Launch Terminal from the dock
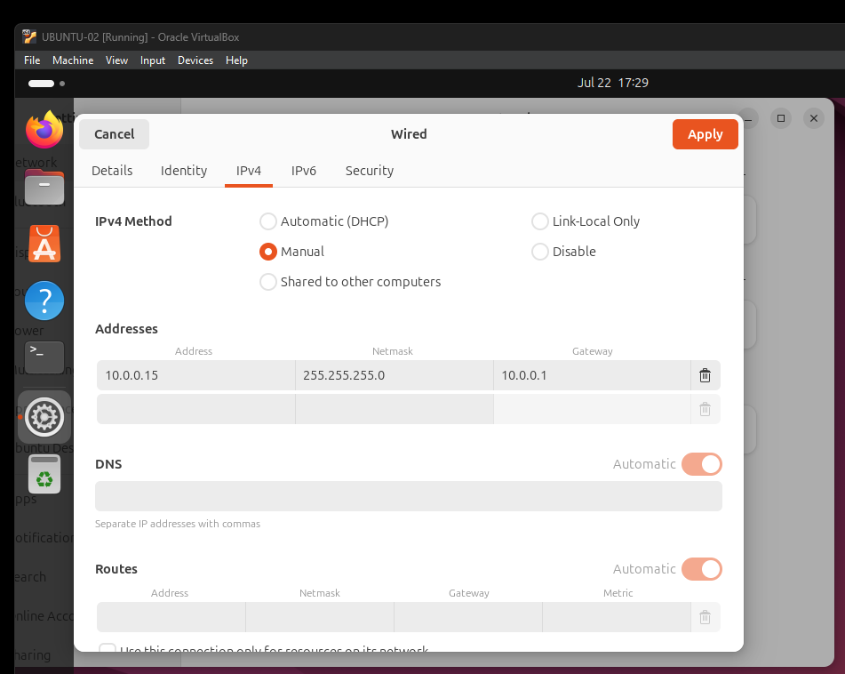The width and height of the screenshot is (845, 674). [44, 357]
